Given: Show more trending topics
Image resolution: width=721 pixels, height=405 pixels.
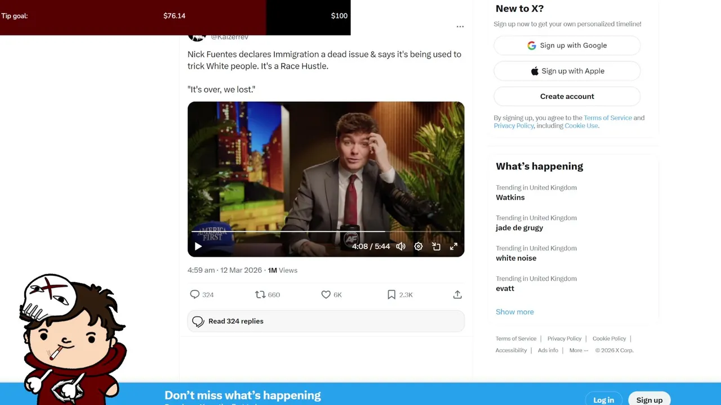Looking at the screenshot, I should [515, 312].
